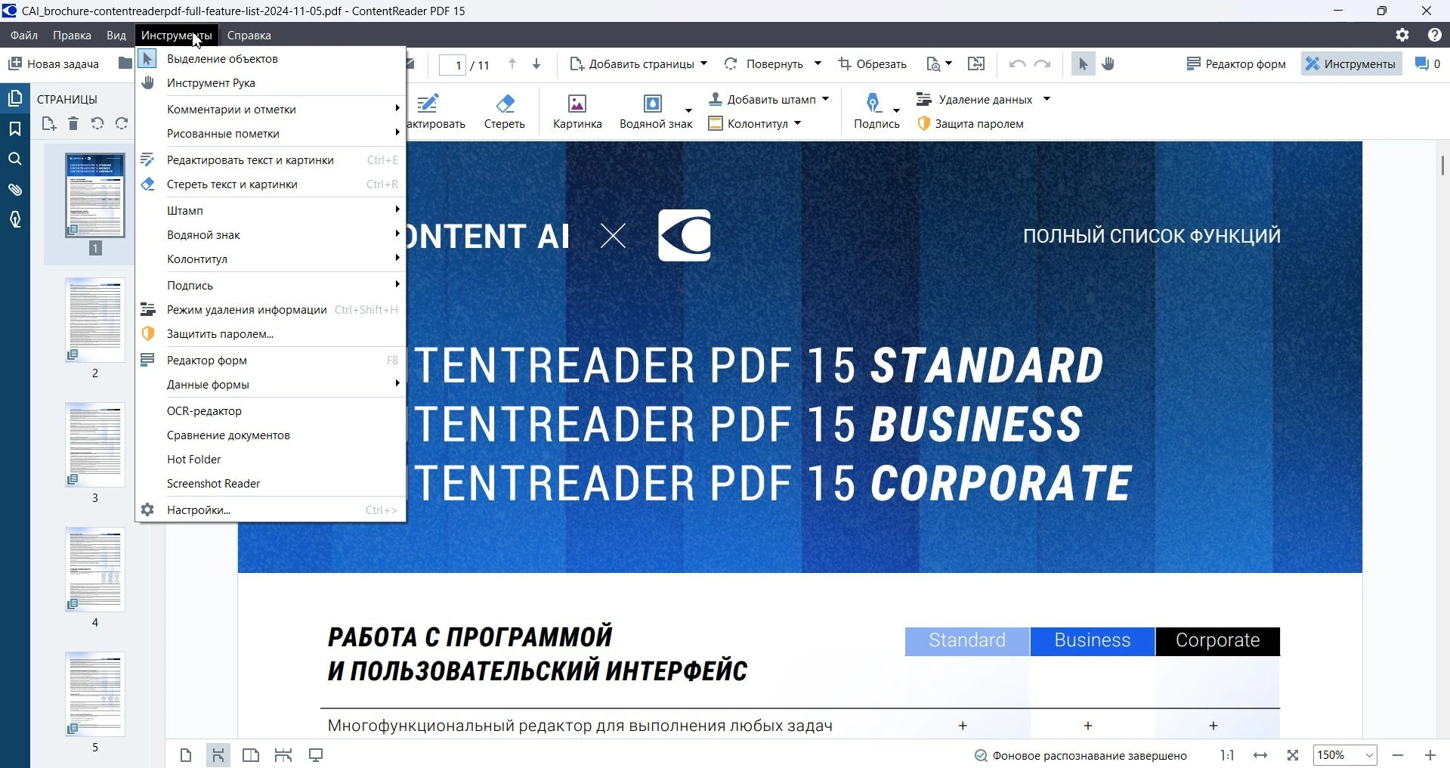
Task: Toggle the Редактор форм toolbar button
Action: pos(1235,64)
